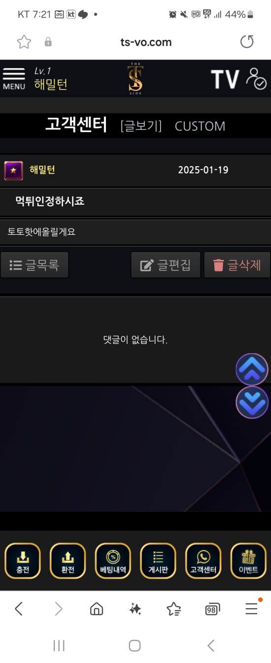Tap the TS Side logo
Image resolution: width=271 pixels, height=663 pixels.
tap(135, 78)
